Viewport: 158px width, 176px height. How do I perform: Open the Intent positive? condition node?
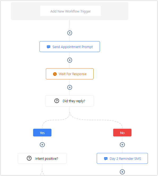(x=42, y=158)
